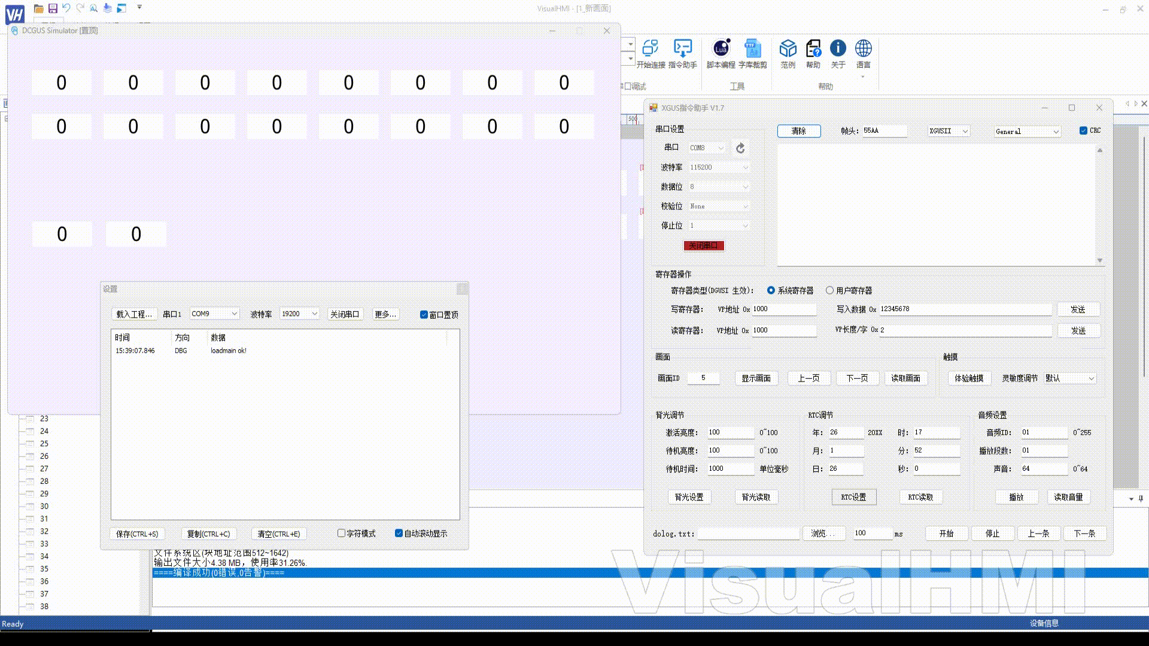Click the RTC设置 button
This screenshot has height=646, width=1149.
coord(853,497)
